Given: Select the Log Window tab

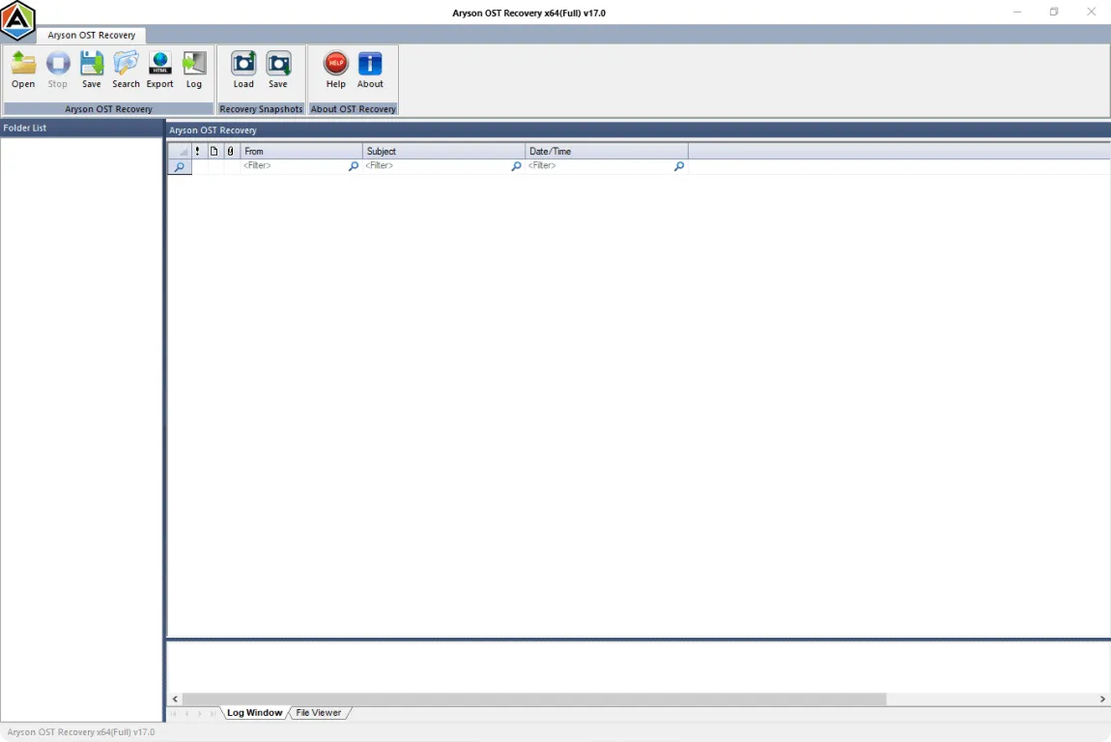Looking at the screenshot, I should point(254,712).
